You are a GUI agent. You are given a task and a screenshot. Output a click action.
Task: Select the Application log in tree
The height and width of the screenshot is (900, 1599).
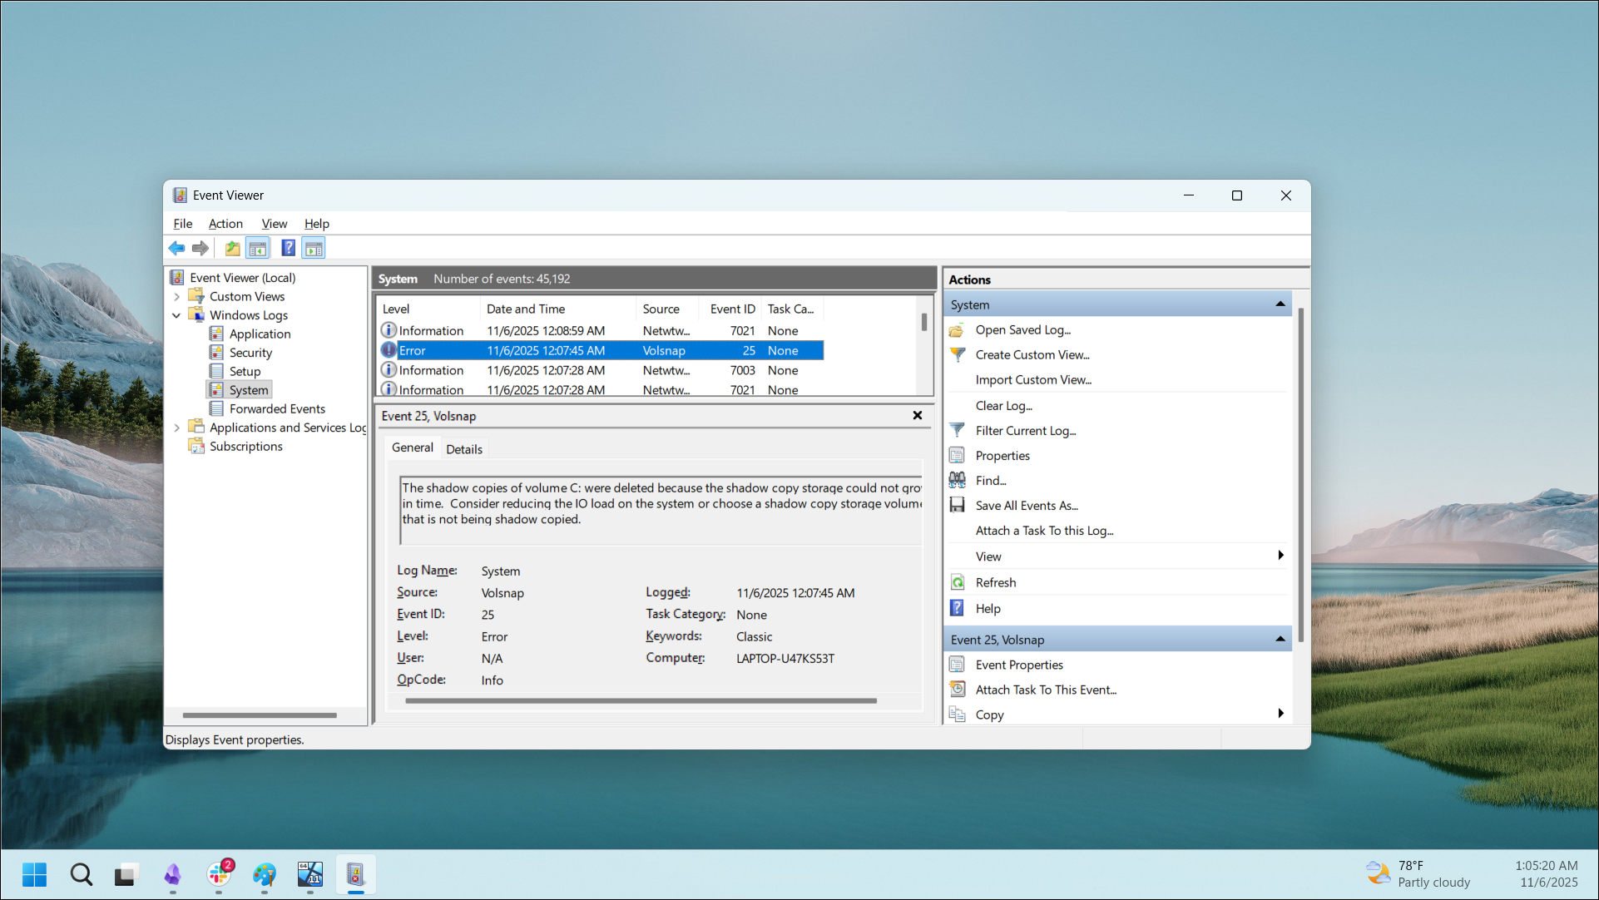pyautogui.click(x=260, y=334)
